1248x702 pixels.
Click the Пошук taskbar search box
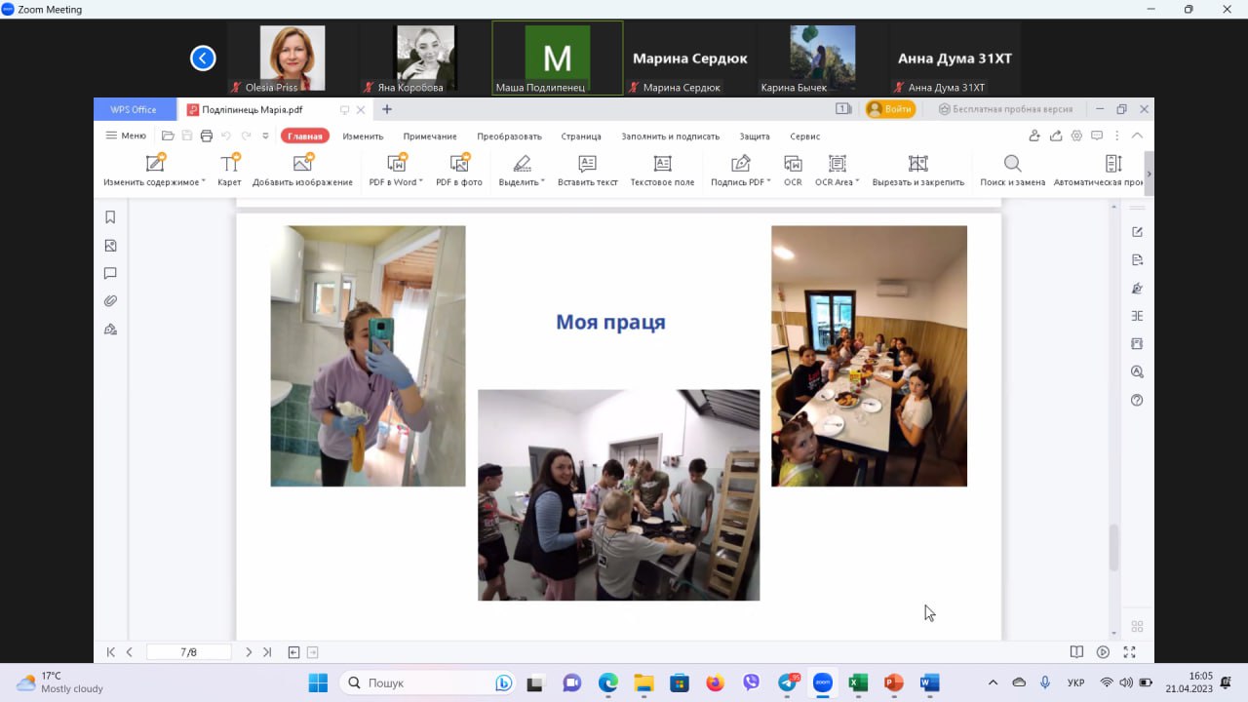click(x=429, y=682)
